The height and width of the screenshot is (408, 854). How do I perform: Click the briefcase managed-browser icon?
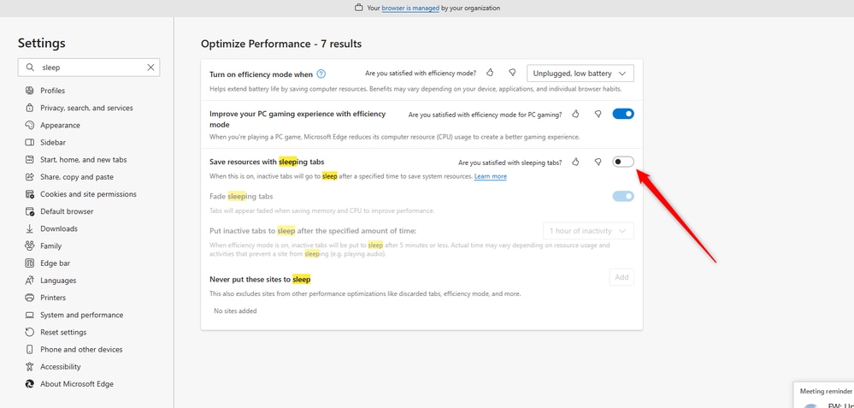[x=358, y=9]
